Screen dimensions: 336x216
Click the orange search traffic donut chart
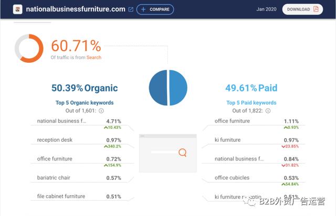tap(29, 49)
